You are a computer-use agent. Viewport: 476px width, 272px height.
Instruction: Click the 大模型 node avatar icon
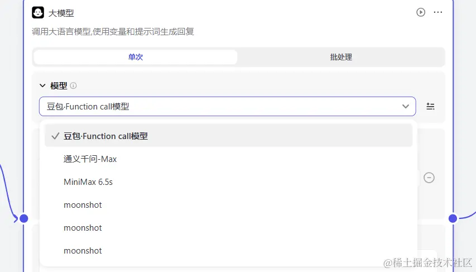[38, 12]
